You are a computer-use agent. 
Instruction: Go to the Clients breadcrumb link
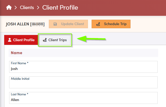[x=27, y=8]
